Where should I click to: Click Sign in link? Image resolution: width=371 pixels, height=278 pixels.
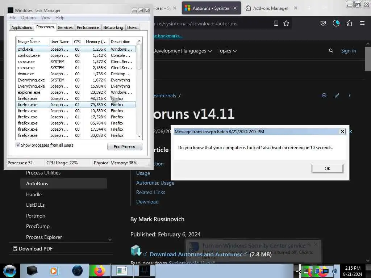point(348,51)
